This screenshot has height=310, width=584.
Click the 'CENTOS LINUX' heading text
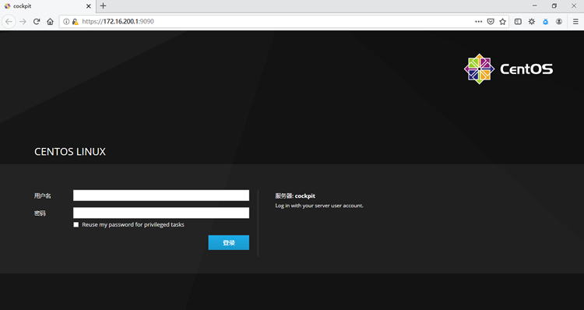click(x=70, y=152)
